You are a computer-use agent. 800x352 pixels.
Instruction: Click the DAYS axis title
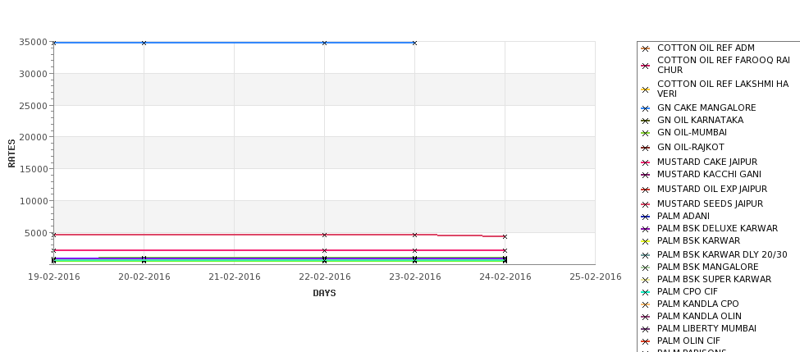click(324, 293)
